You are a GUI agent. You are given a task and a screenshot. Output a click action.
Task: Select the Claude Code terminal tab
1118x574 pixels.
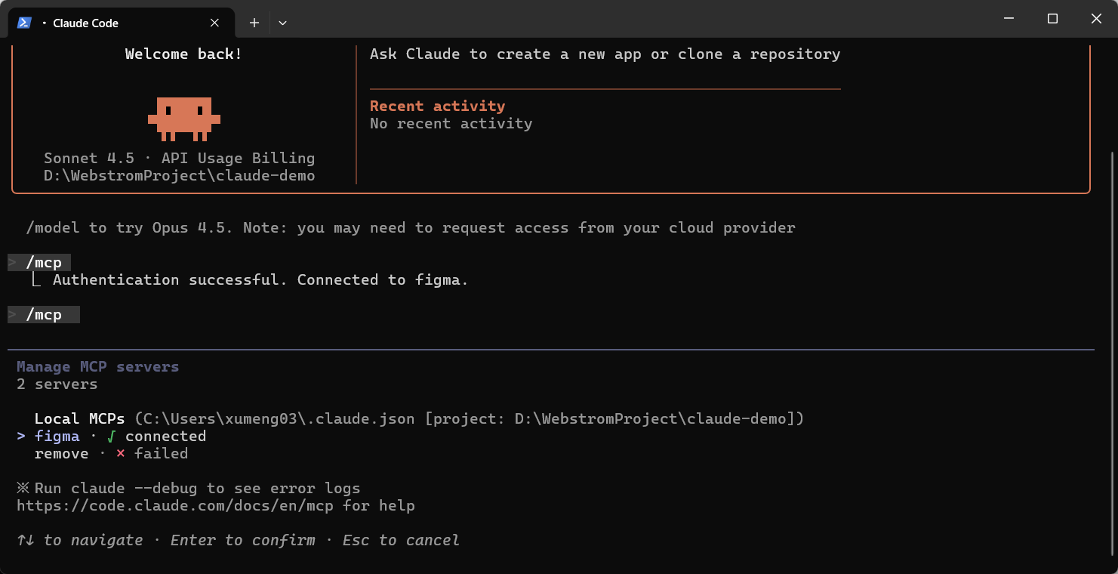[x=121, y=23]
